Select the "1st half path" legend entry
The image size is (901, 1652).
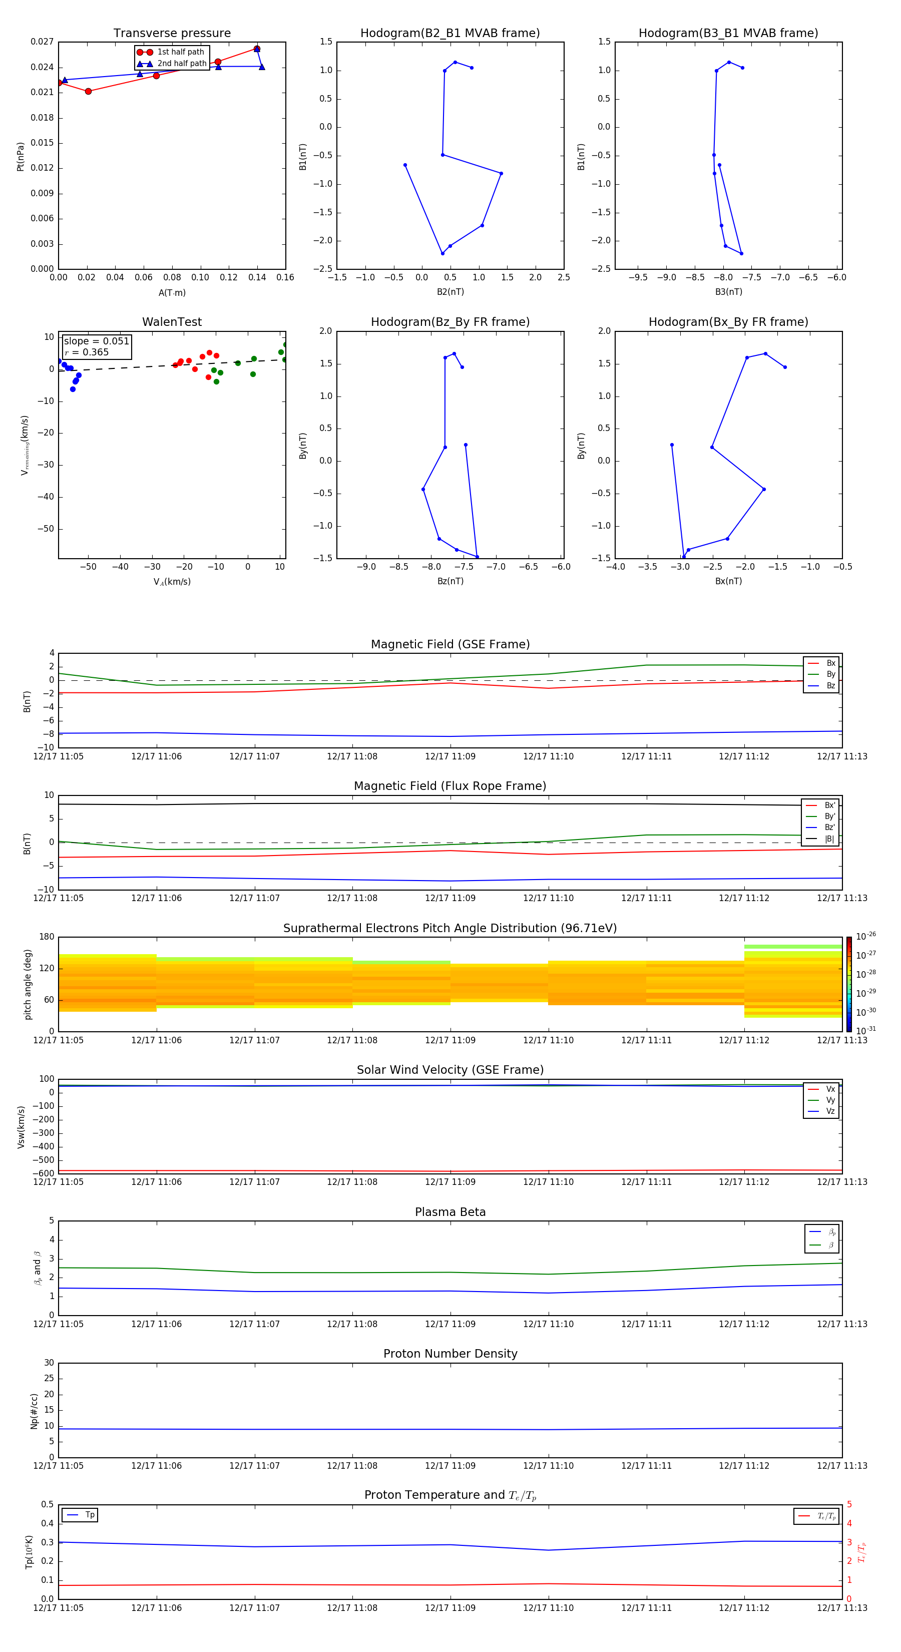click(x=171, y=52)
